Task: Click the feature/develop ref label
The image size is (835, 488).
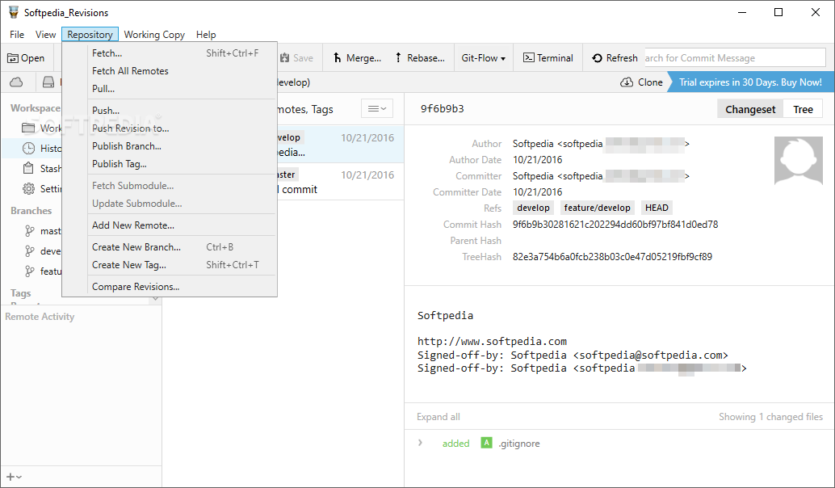Action: tap(597, 208)
